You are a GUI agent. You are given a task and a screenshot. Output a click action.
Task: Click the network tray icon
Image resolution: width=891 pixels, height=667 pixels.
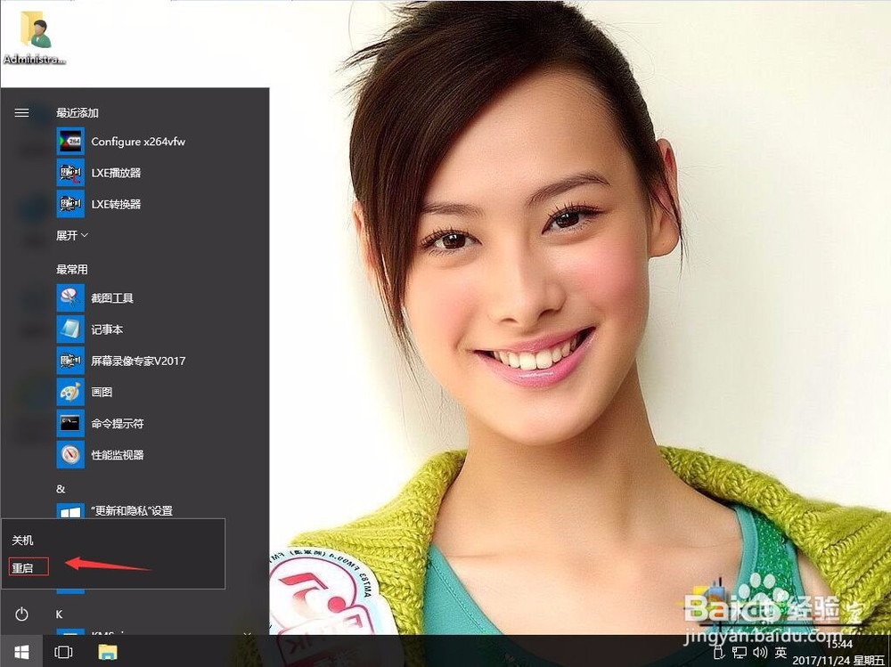coord(740,652)
